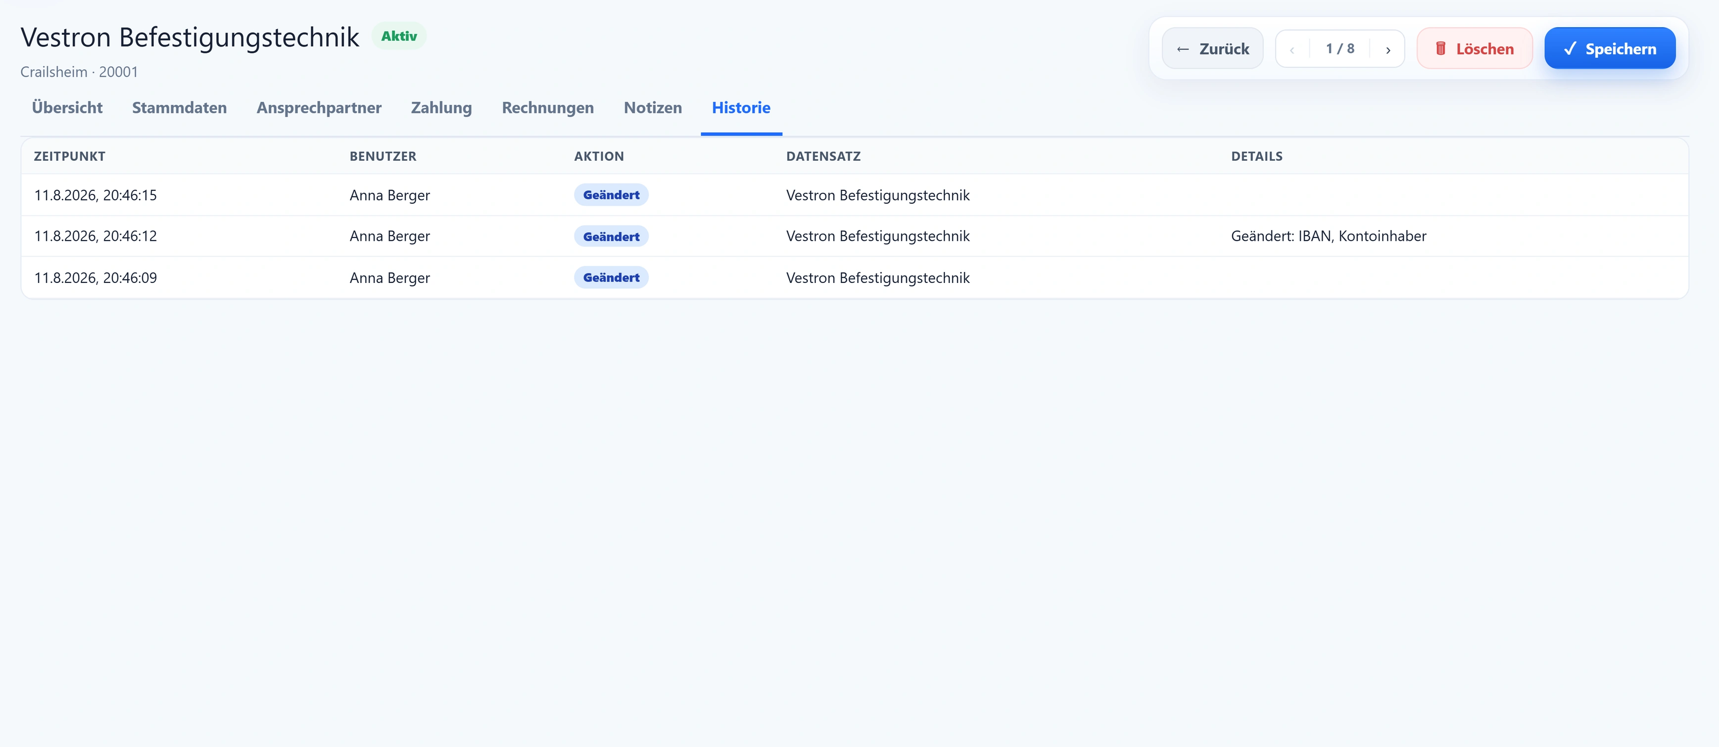
Task: Delete the record with Löschen
Action: (x=1475, y=48)
